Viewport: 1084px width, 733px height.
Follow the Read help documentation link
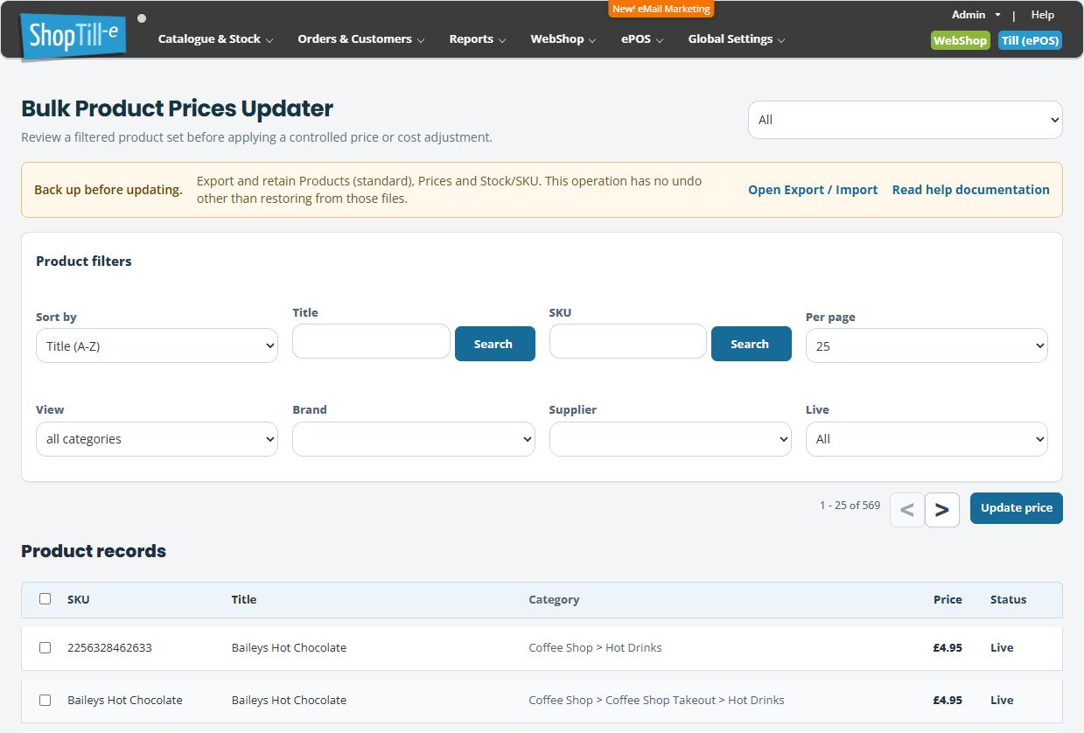click(x=970, y=190)
